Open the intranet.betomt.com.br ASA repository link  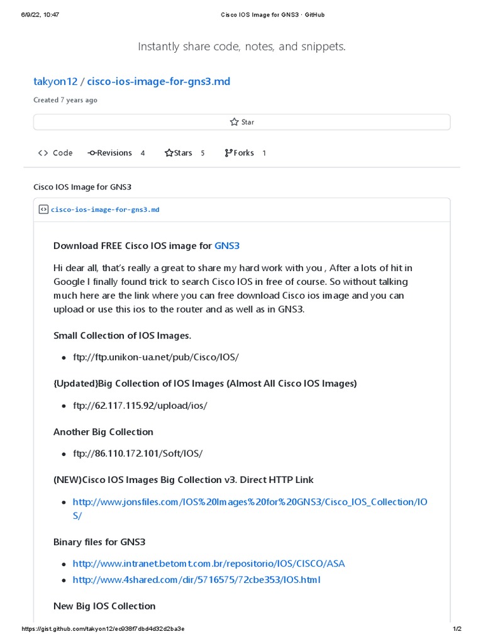209,563
